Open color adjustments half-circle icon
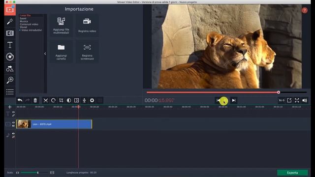315x177 pixels. 69,100
